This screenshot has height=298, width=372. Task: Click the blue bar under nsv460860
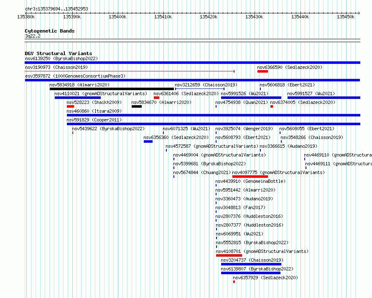coord(214,115)
